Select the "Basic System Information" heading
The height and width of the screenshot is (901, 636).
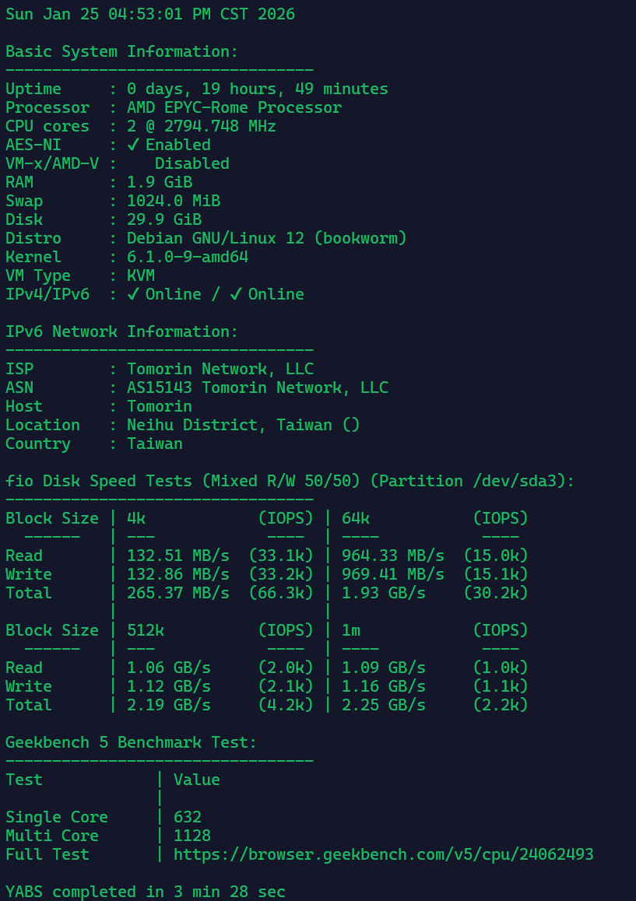[x=121, y=51]
